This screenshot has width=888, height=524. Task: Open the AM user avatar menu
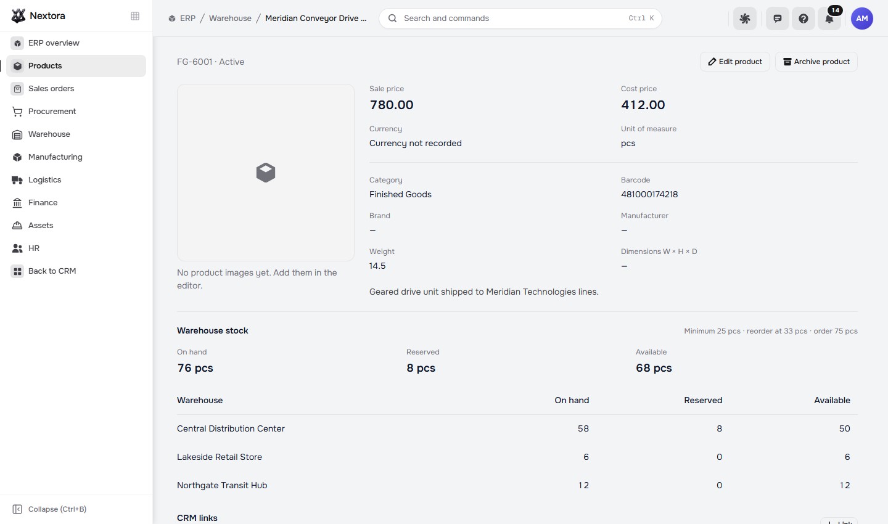pos(862,18)
